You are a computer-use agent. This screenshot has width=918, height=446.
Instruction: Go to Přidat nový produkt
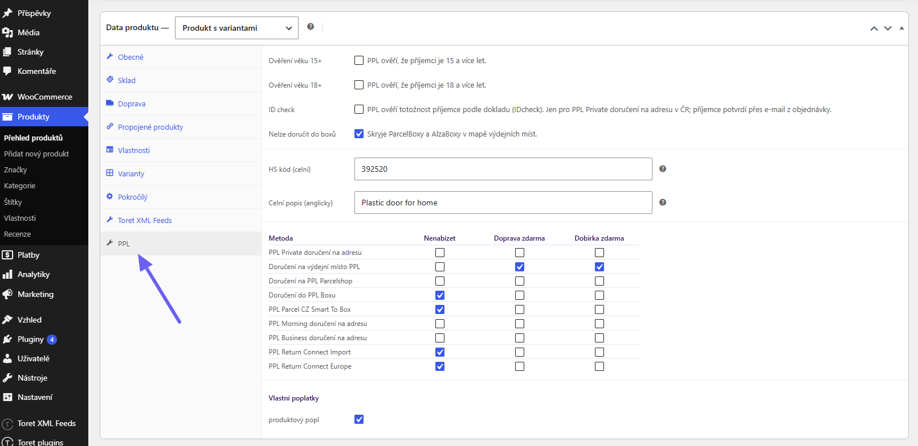pyautogui.click(x=36, y=154)
